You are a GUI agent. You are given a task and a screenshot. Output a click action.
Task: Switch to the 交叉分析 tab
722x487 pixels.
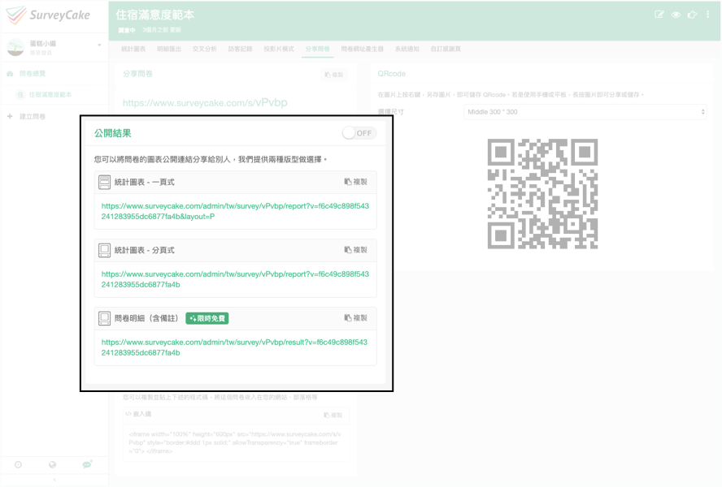[x=204, y=49]
